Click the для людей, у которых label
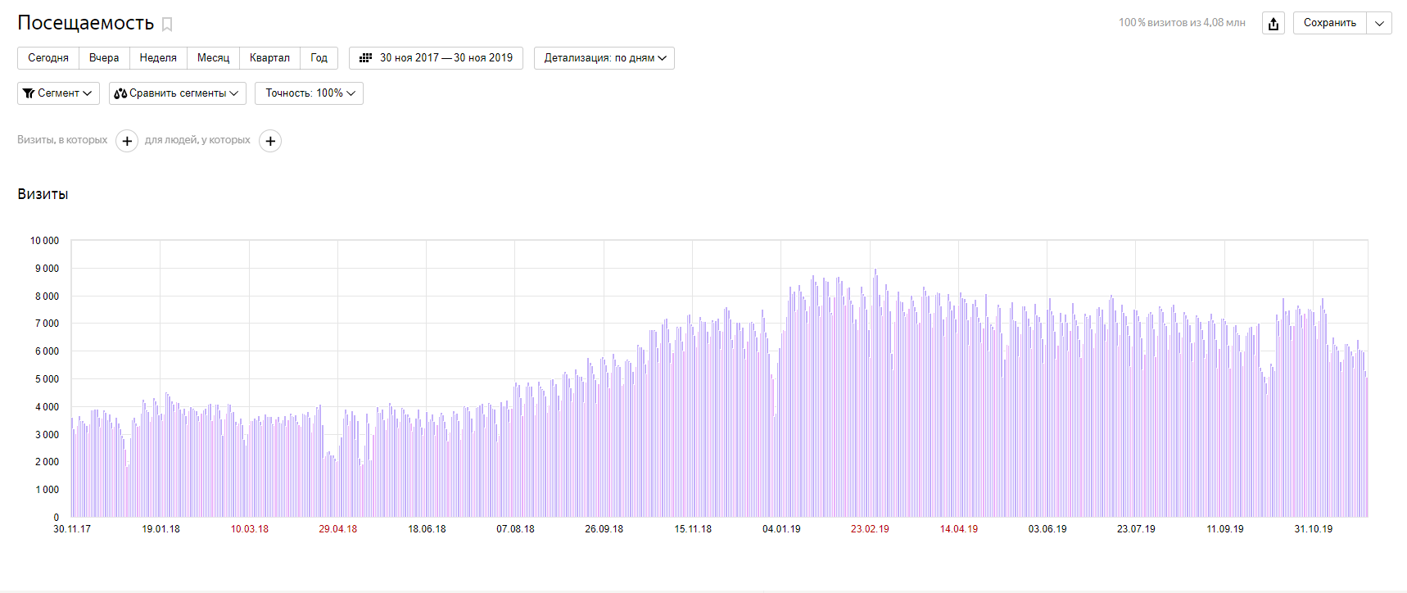Image resolution: width=1407 pixels, height=593 pixels. [197, 140]
